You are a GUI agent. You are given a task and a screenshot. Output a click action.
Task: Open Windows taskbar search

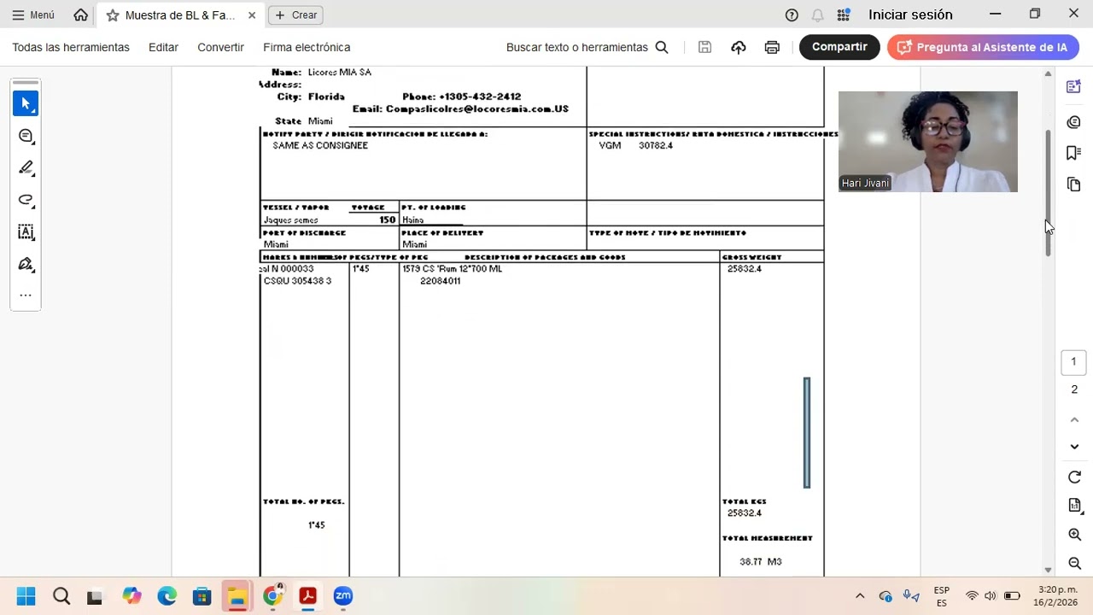coord(61,596)
